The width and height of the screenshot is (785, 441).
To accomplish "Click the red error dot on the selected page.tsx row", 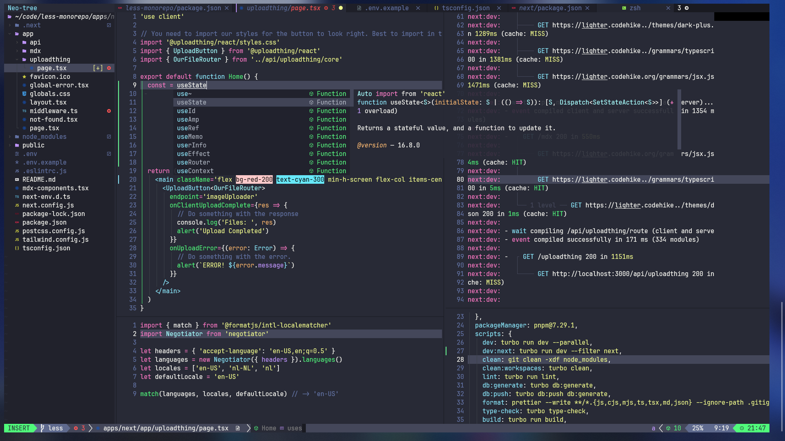I will 109,68.
